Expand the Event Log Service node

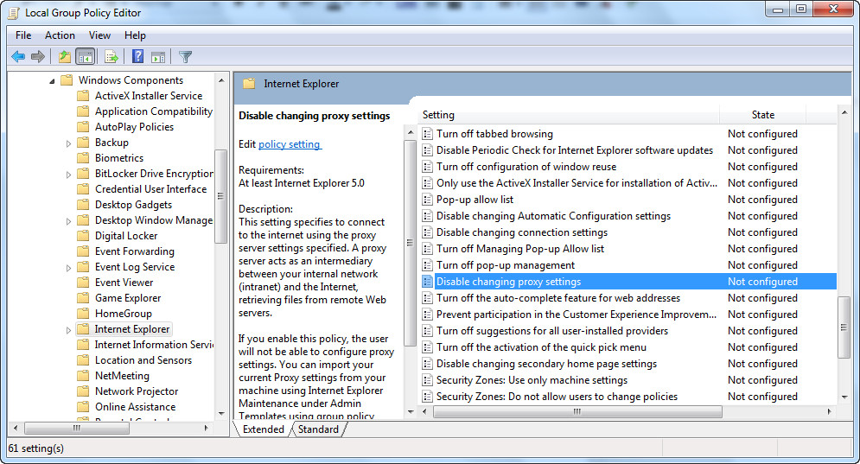68,268
